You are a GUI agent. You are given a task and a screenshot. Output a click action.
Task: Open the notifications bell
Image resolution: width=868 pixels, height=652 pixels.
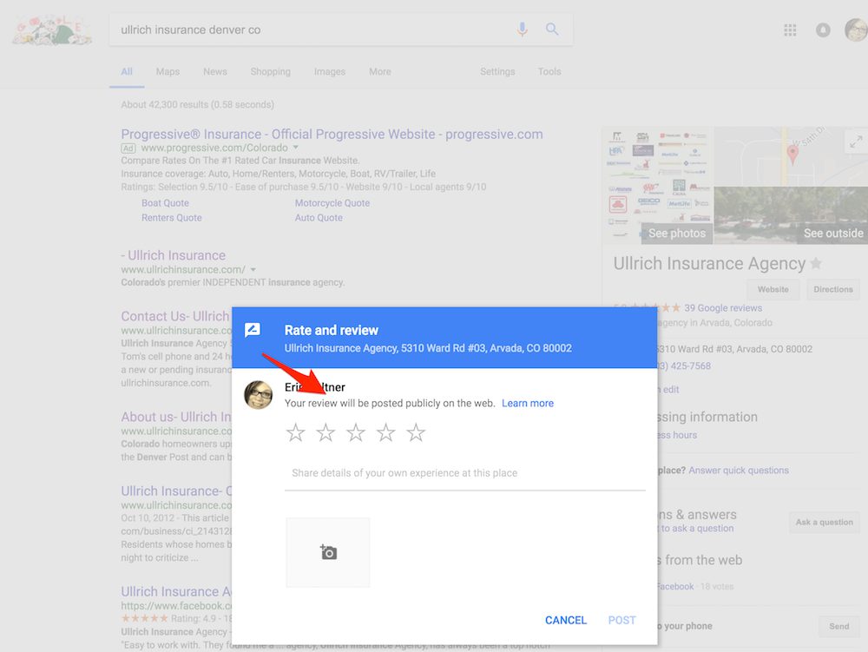(823, 30)
